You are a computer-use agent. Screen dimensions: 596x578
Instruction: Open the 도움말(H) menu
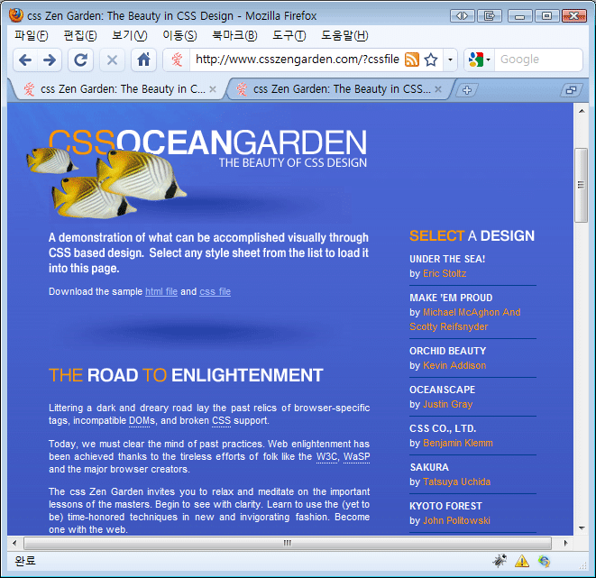344,36
